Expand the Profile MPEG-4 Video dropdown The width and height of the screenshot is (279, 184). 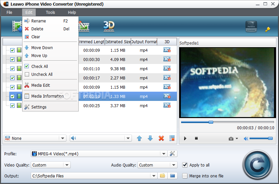tap(164, 154)
